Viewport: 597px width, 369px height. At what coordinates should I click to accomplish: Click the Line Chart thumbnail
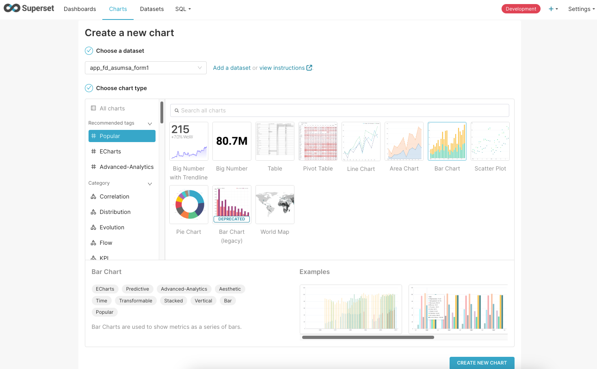pyautogui.click(x=361, y=141)
